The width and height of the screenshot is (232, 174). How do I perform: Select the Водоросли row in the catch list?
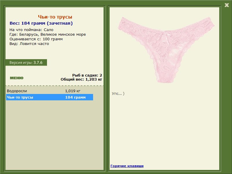[x=50, y=91]
